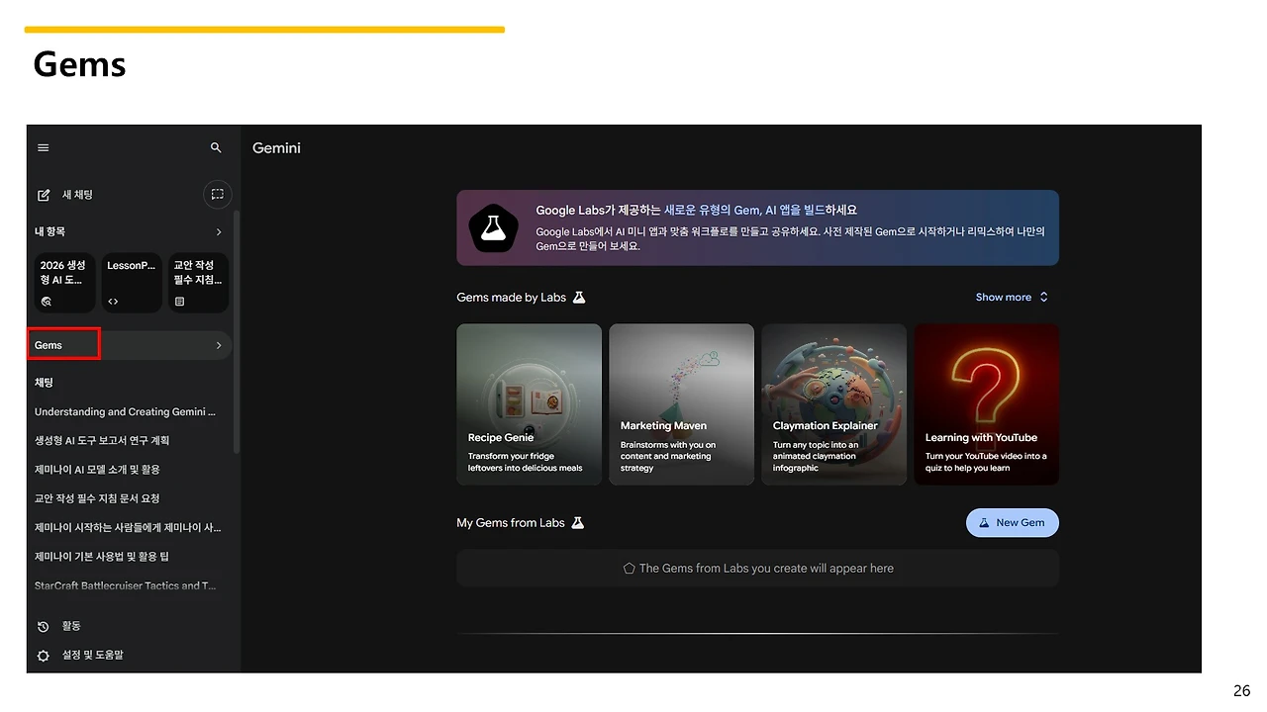The image size is (1267, 712).
Task: Expand 내 항목 with its chevron arrow
Action: 219,231
